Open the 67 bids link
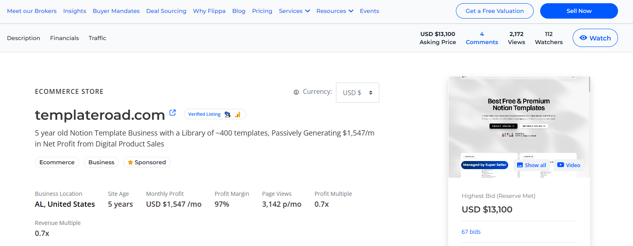Screen dimensions: 633x246 pos(471,232)
